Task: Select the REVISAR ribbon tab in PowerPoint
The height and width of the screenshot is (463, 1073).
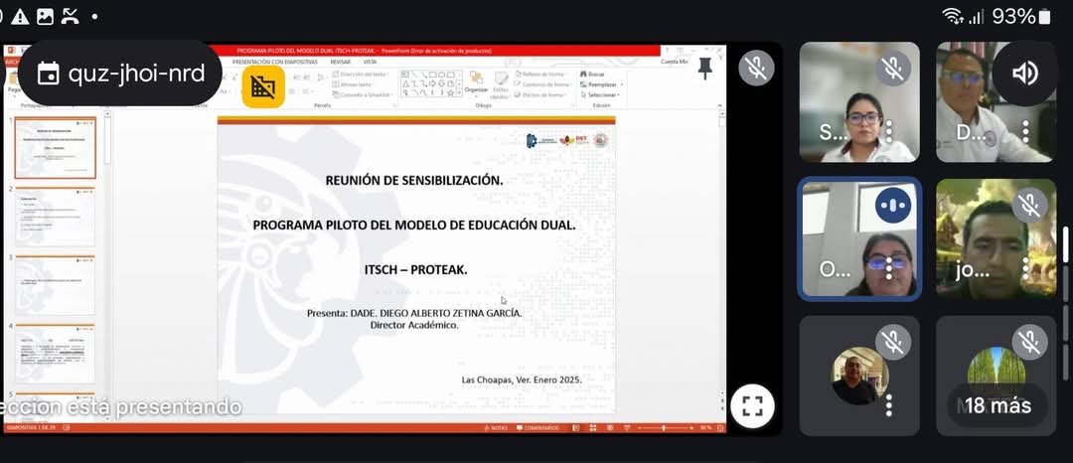Action: (x=340, y=62)
